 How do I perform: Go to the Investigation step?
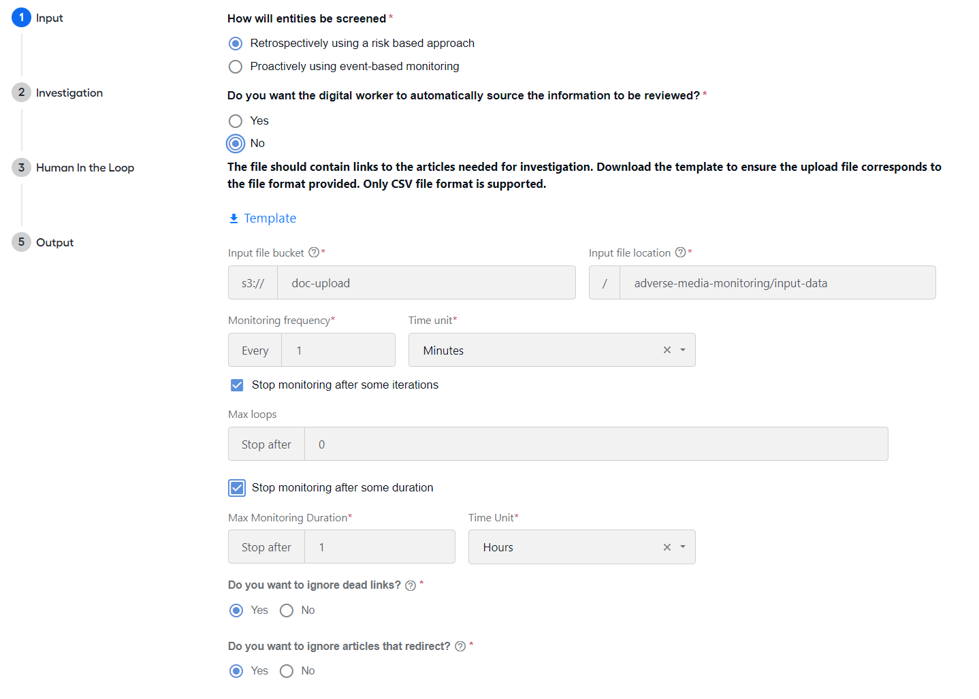(x=69, y=93)
